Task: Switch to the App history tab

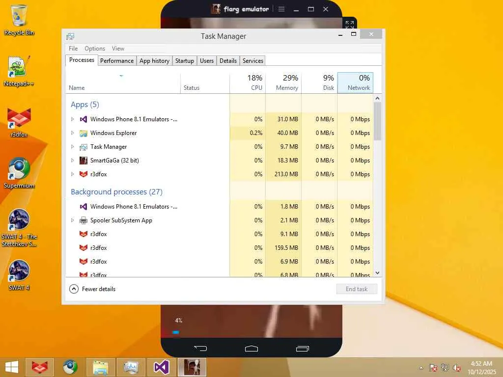Action: (154, 60)
